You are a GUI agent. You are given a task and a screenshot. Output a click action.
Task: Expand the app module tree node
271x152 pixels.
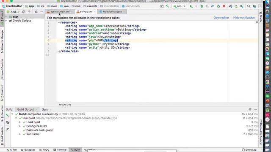tap(6, 17)
